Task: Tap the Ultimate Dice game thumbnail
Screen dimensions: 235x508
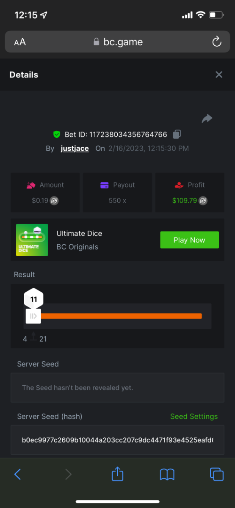Action: point(32,240)
